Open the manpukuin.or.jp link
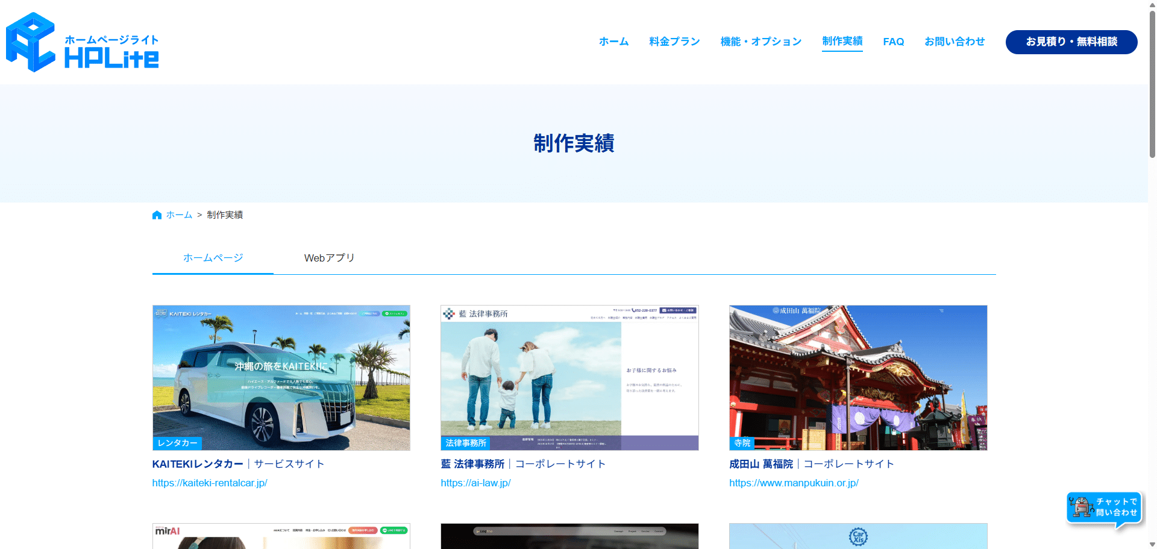 coord(794,483)
